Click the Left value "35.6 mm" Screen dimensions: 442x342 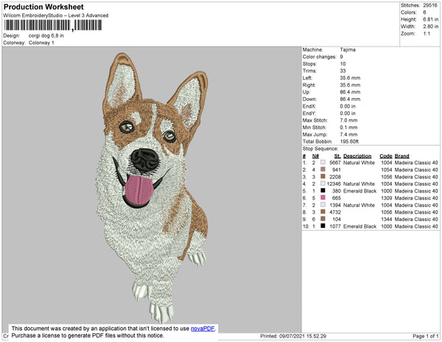coord(350,78)
